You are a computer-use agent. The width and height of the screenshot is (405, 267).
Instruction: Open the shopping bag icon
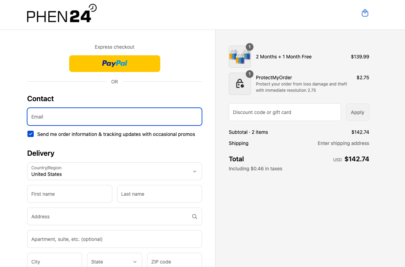(365, 13)
